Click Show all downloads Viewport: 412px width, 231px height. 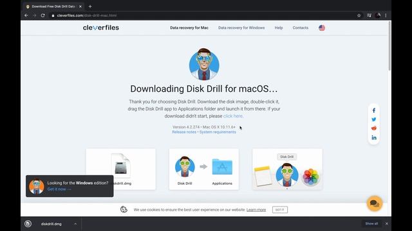[371, 224]
